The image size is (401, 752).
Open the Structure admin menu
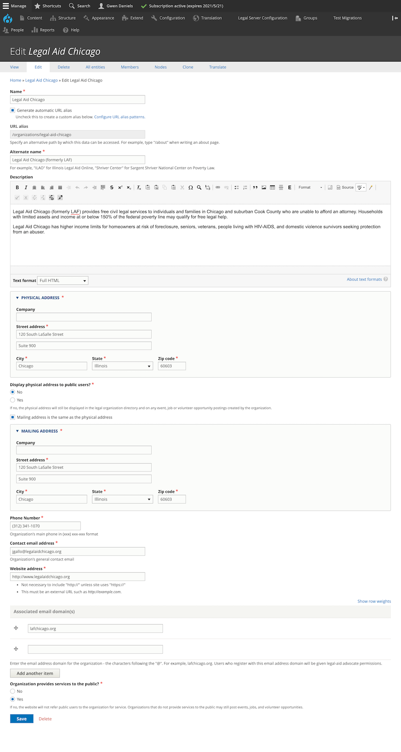[63, 18]
